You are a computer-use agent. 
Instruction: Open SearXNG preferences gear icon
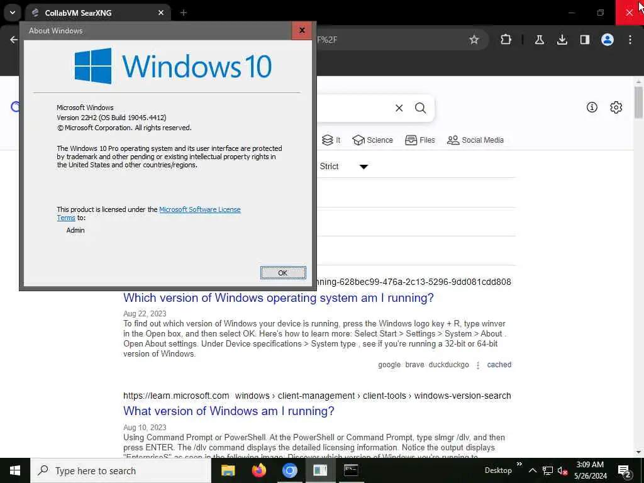pos(616,107)
